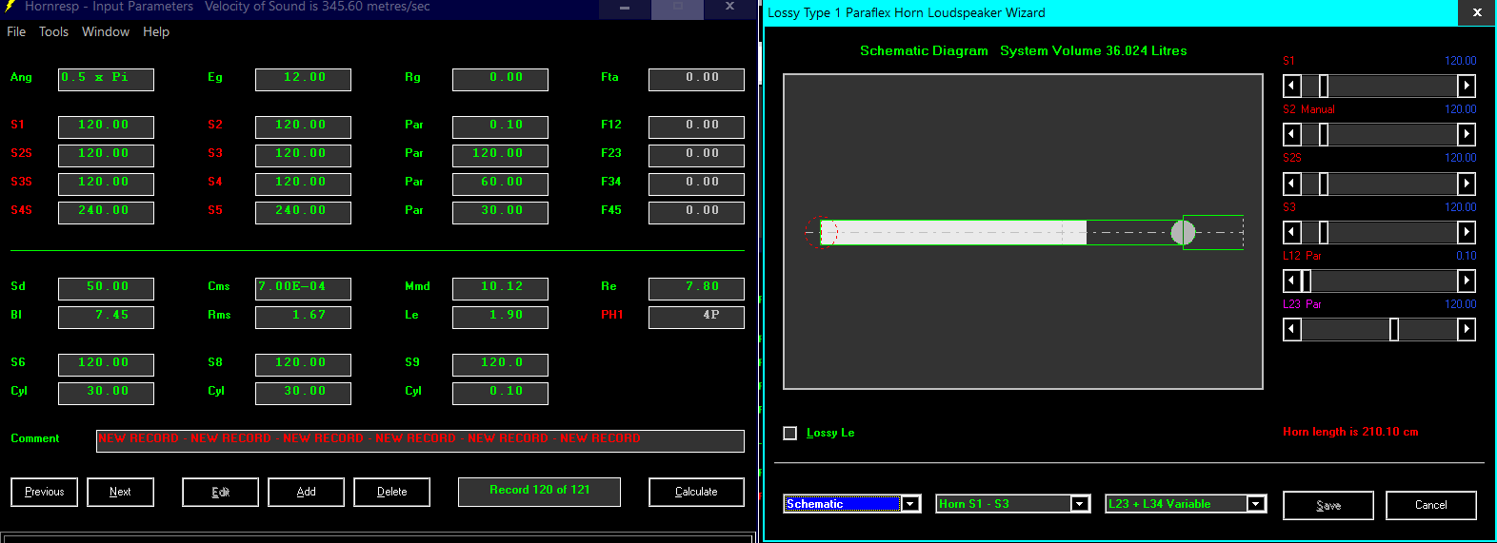Click the Eg value field

(x=303, y=79)
